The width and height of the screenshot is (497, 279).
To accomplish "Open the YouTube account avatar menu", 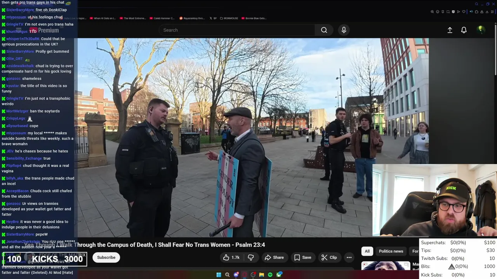I will click(481, 30).
